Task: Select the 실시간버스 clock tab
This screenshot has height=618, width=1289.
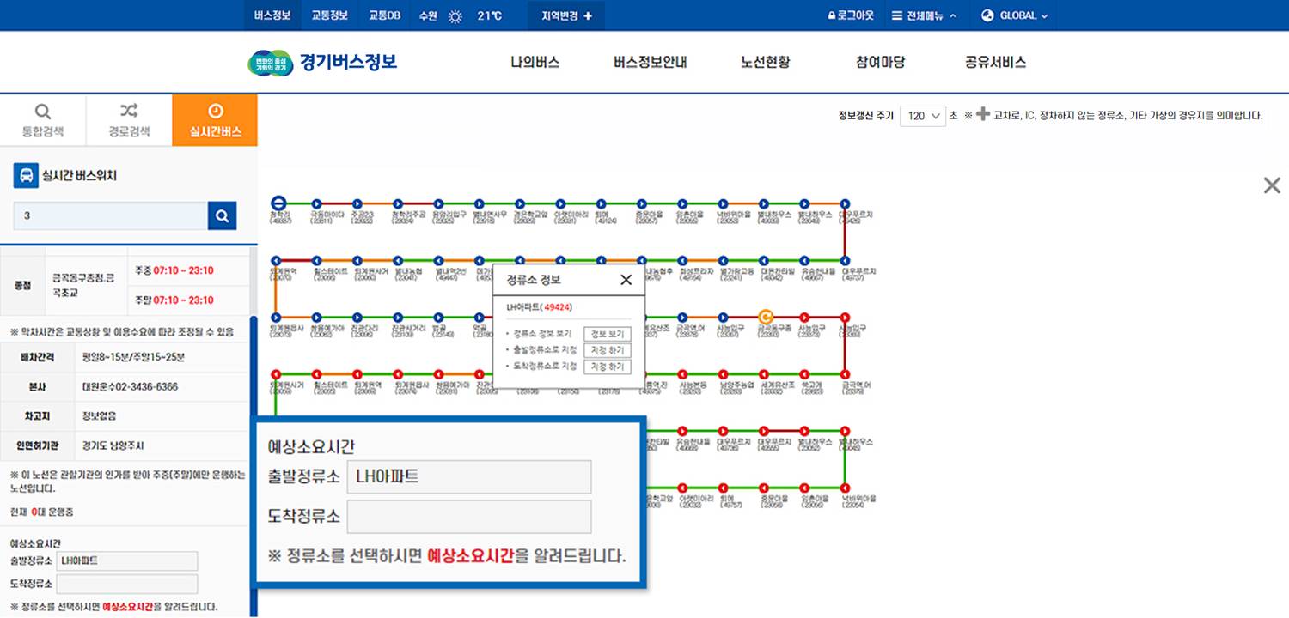Action: tap(215, 121)
